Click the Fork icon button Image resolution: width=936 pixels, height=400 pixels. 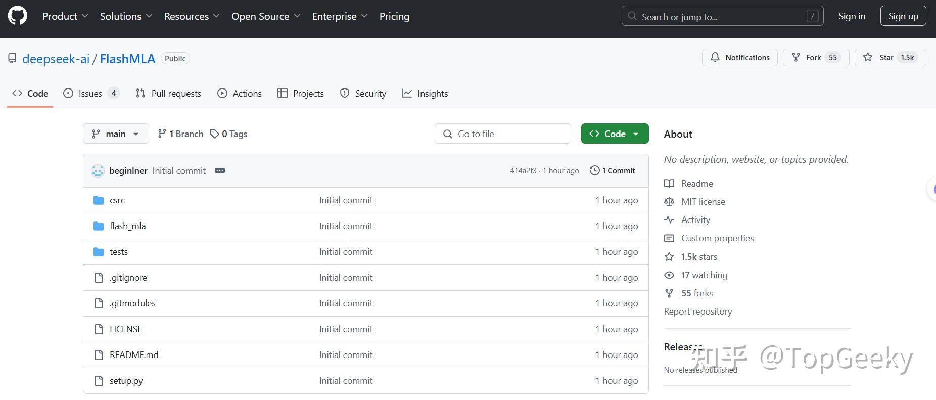click(x=796, y=58)
